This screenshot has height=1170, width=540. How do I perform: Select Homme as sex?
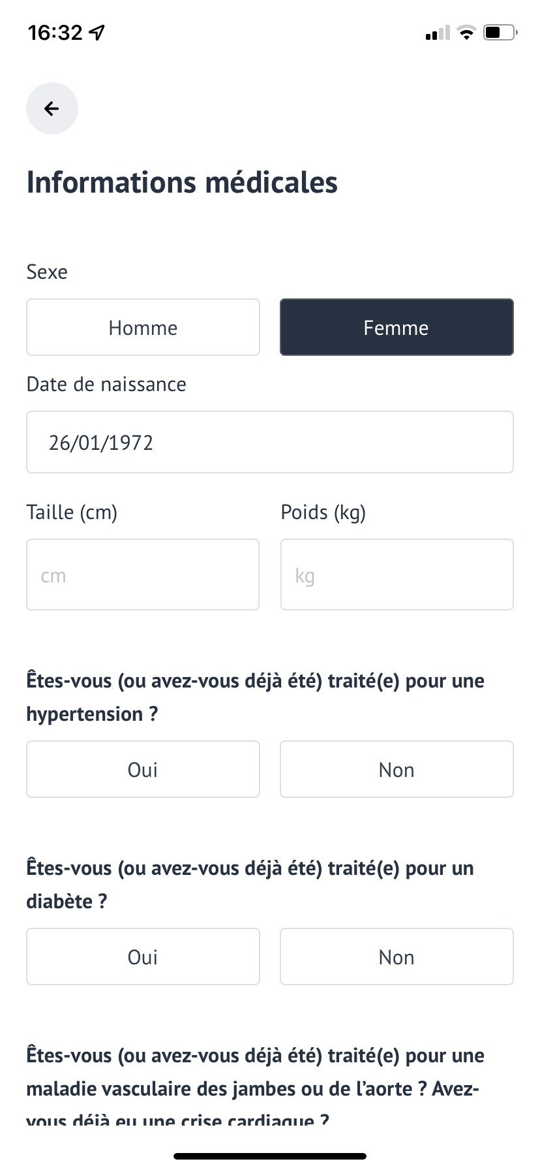143,327
